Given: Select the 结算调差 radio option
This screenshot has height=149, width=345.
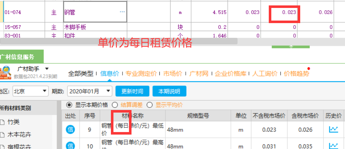Looking at the screenshot, I should click(115, 105).
